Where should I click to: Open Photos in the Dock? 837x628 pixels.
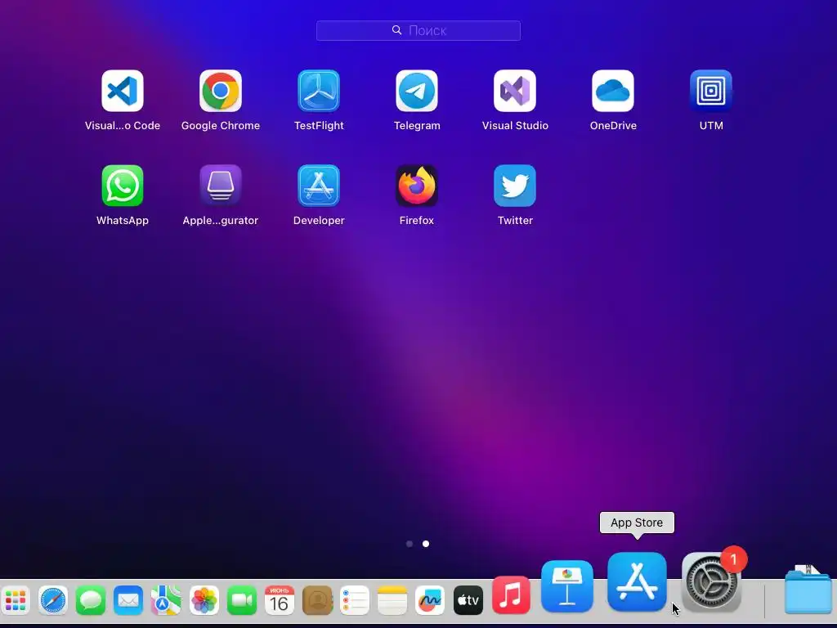[204, 600]
